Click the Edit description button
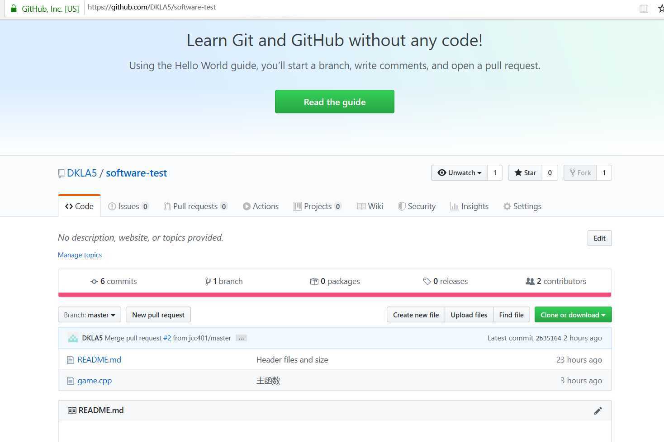664x442 pixels. click(x=599, y=238)
